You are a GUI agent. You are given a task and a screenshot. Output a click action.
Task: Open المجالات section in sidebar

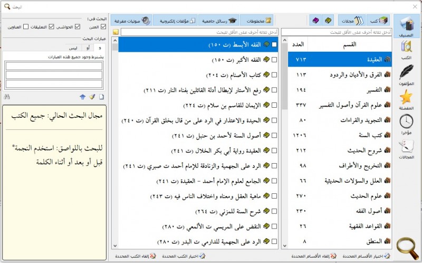coord(406,148)
